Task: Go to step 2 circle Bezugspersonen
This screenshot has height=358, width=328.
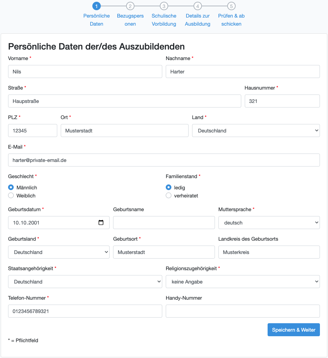Action: click(130, 6)
